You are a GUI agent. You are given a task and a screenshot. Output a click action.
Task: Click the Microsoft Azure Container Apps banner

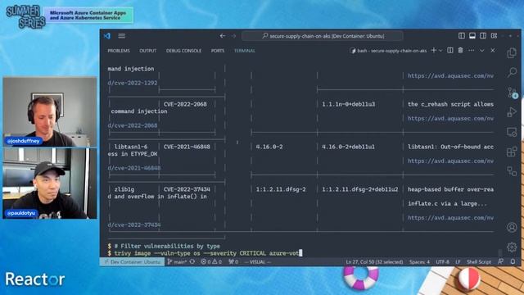[88, 15]
